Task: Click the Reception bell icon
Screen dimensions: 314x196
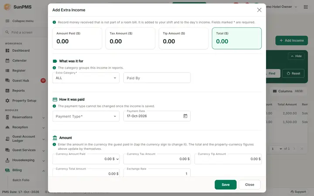Action: click(7, 127)
